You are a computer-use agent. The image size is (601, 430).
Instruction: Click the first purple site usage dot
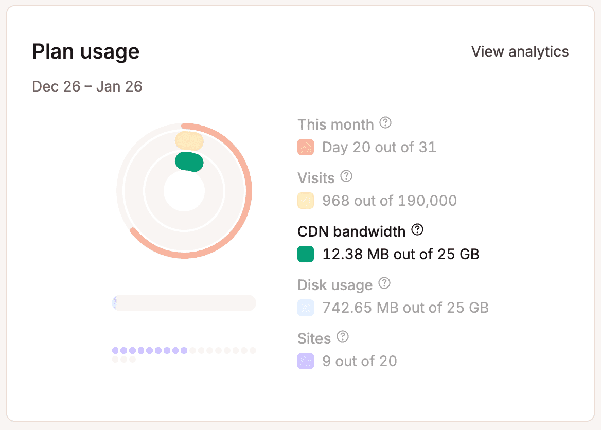(114, 350)
